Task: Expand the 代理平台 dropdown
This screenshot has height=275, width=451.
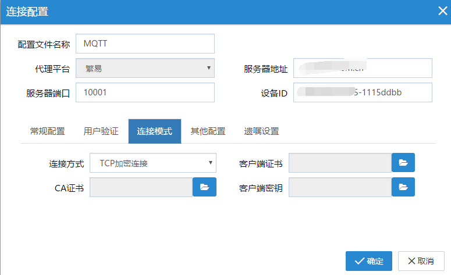Action: [x=145, y=69]
